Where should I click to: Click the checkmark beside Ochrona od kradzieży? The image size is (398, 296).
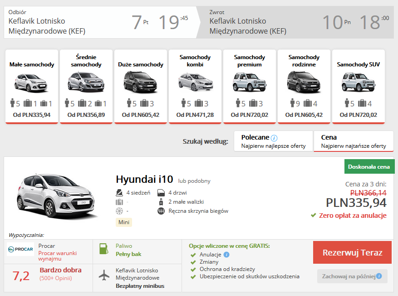pyautogui.click(x=193, y=270)
